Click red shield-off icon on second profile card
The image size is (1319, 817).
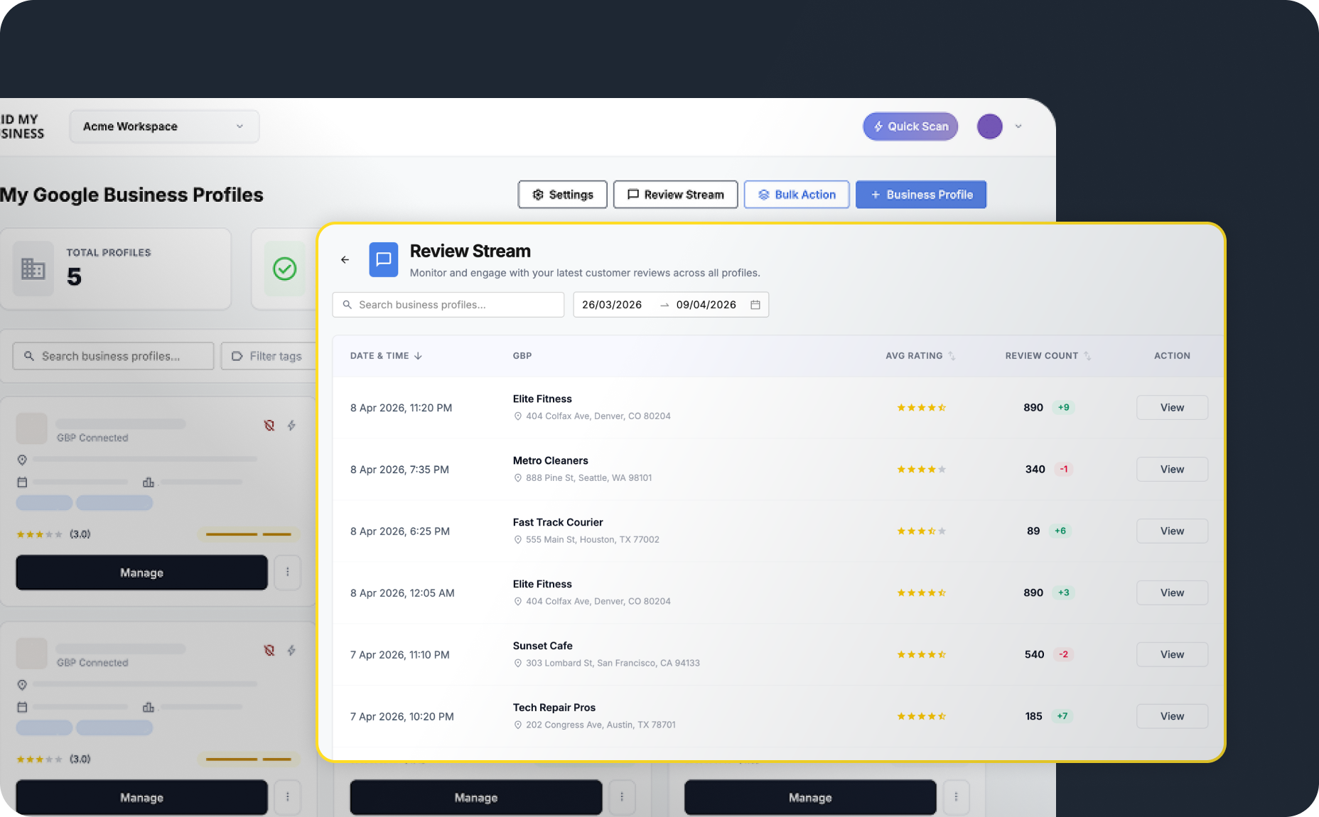269,650
